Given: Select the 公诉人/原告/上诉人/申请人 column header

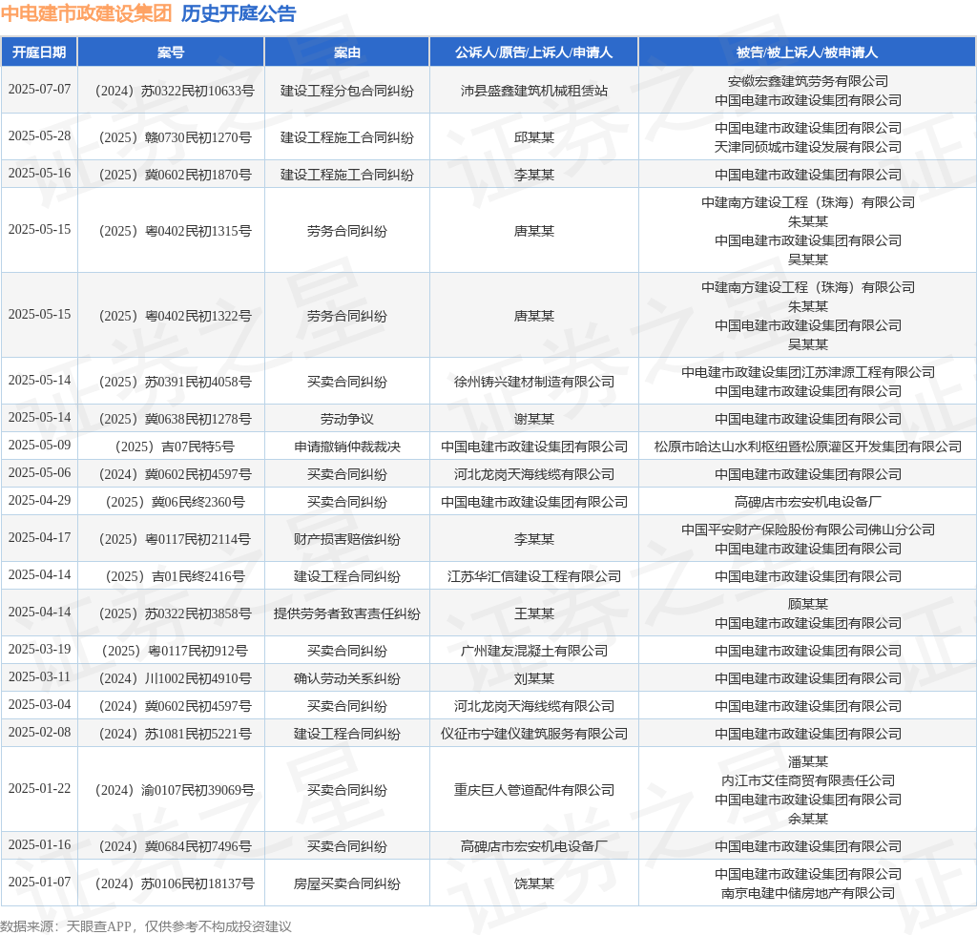Looking at the screenshot, I should click(x=534, y=52).
